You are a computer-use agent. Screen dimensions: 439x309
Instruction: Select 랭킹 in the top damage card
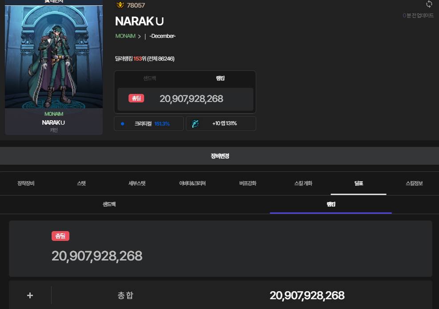coord(220,78)
